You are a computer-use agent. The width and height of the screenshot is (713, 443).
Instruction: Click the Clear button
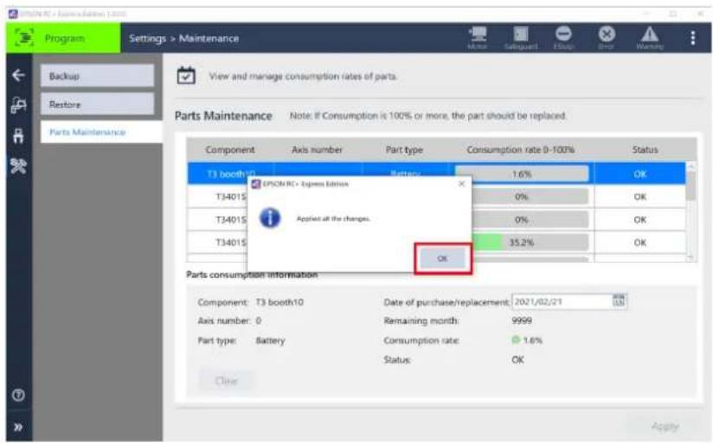[x=226, y=381]
